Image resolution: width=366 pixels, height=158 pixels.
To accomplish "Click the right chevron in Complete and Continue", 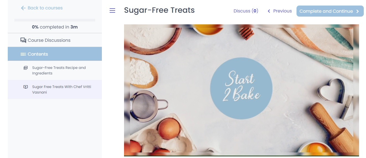I will click(358, 11).
